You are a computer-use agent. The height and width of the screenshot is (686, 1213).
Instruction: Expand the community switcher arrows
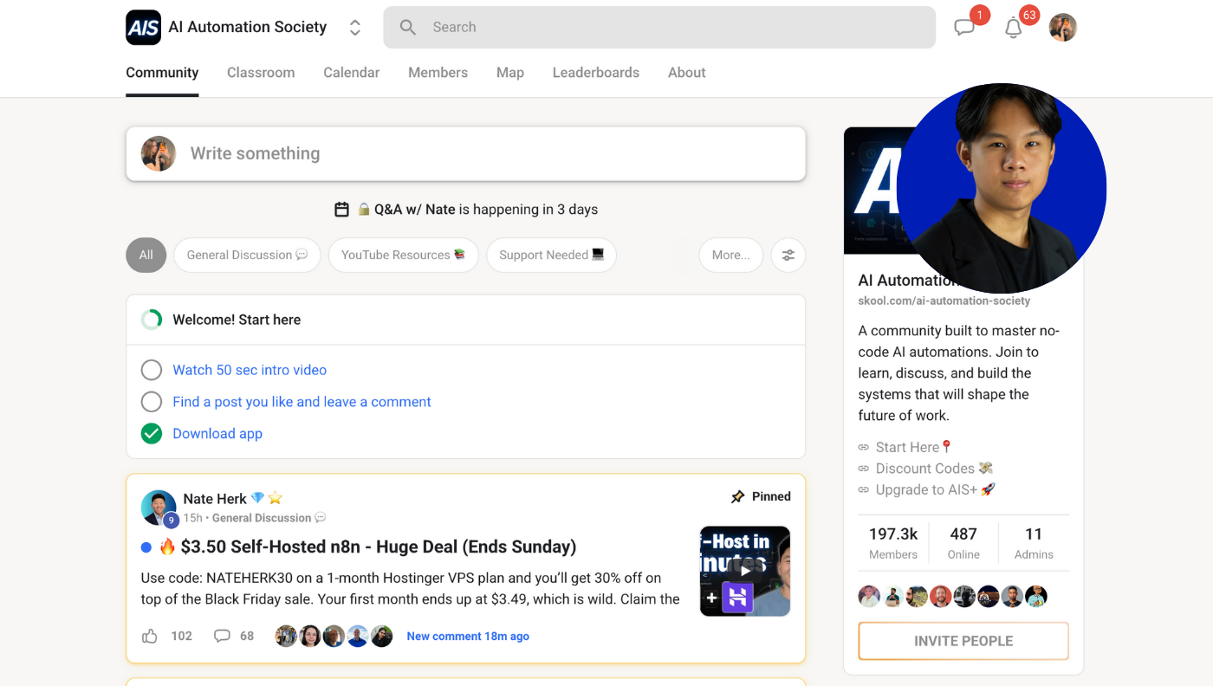pos(355,28)
